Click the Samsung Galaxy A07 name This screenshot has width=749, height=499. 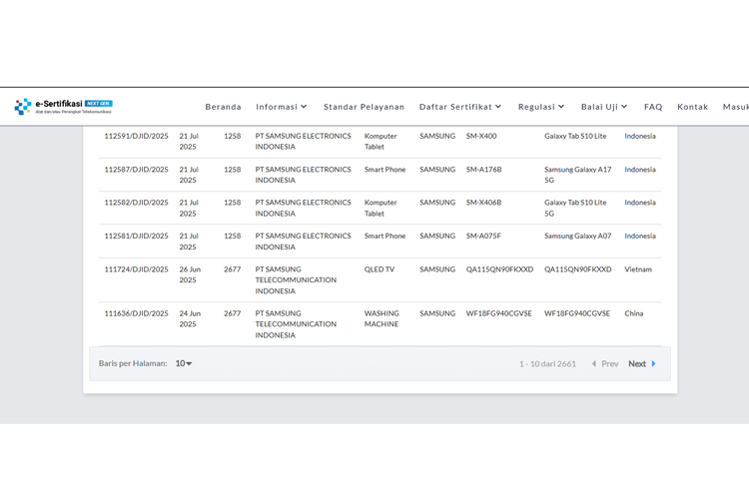pos(577,236)
